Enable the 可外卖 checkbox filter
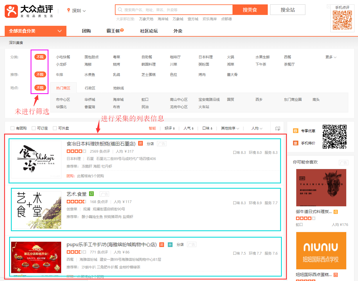The image size is (358, 281). [x=55, y=128]
